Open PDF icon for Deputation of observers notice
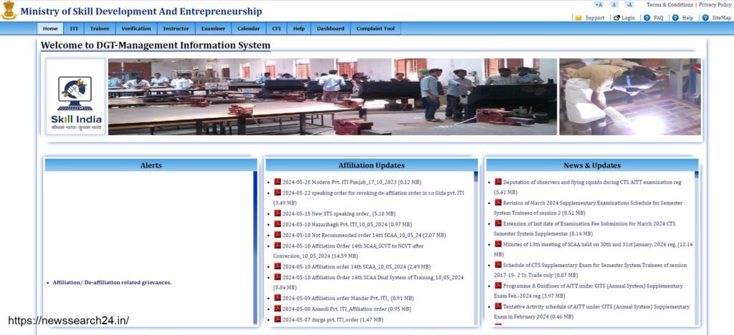This screenshot has height=335, width=734. (498, 182)
